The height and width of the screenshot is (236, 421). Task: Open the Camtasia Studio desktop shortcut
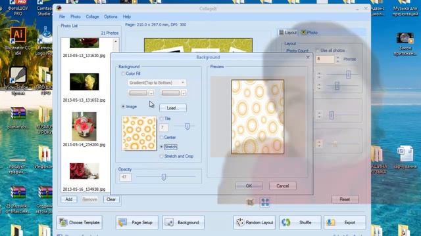44,8
